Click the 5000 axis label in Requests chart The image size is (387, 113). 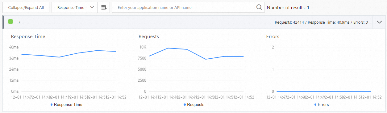pos(142,69)
